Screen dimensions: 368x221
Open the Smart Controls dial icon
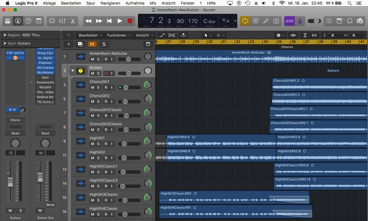(52, 21)
